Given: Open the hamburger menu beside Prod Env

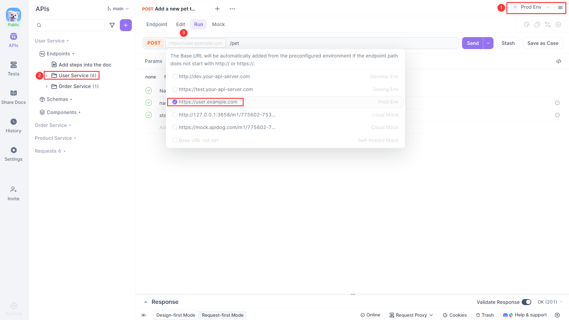Looking at the screenshot, I should [560, 7].
